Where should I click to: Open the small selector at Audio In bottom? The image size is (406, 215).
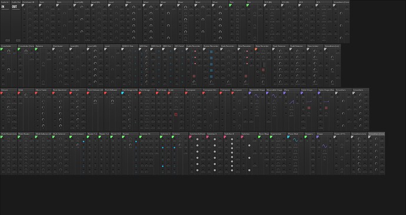pos(8,41)
